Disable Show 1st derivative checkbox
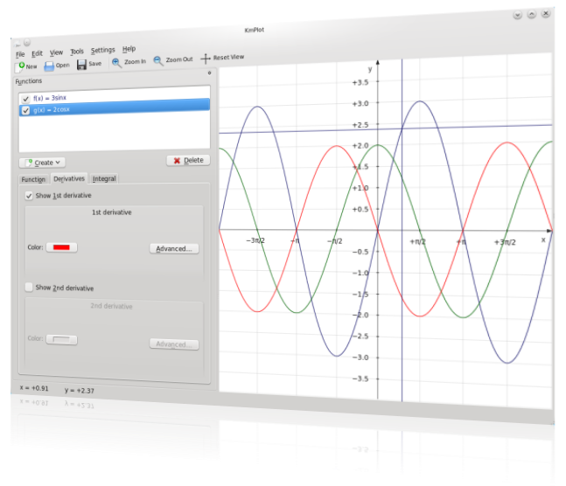 click(29, 196)
